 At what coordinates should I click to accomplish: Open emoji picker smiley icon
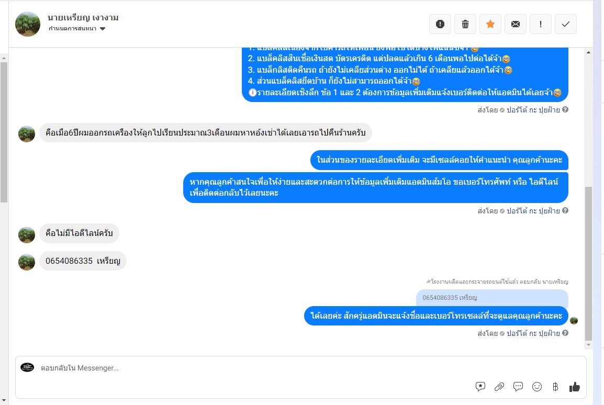click(x=537, y=387)
